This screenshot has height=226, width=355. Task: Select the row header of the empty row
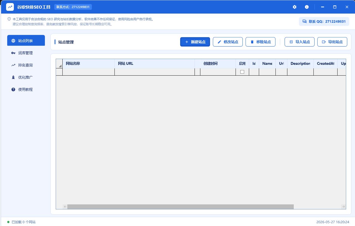coord(59,72)
